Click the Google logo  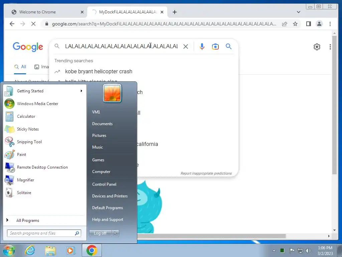(x=28, y=47)
